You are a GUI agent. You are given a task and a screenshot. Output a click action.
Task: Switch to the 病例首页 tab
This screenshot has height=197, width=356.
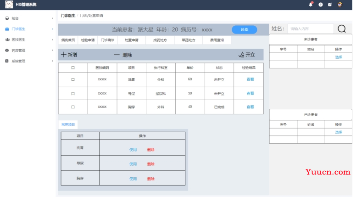[x=68, y=40]
